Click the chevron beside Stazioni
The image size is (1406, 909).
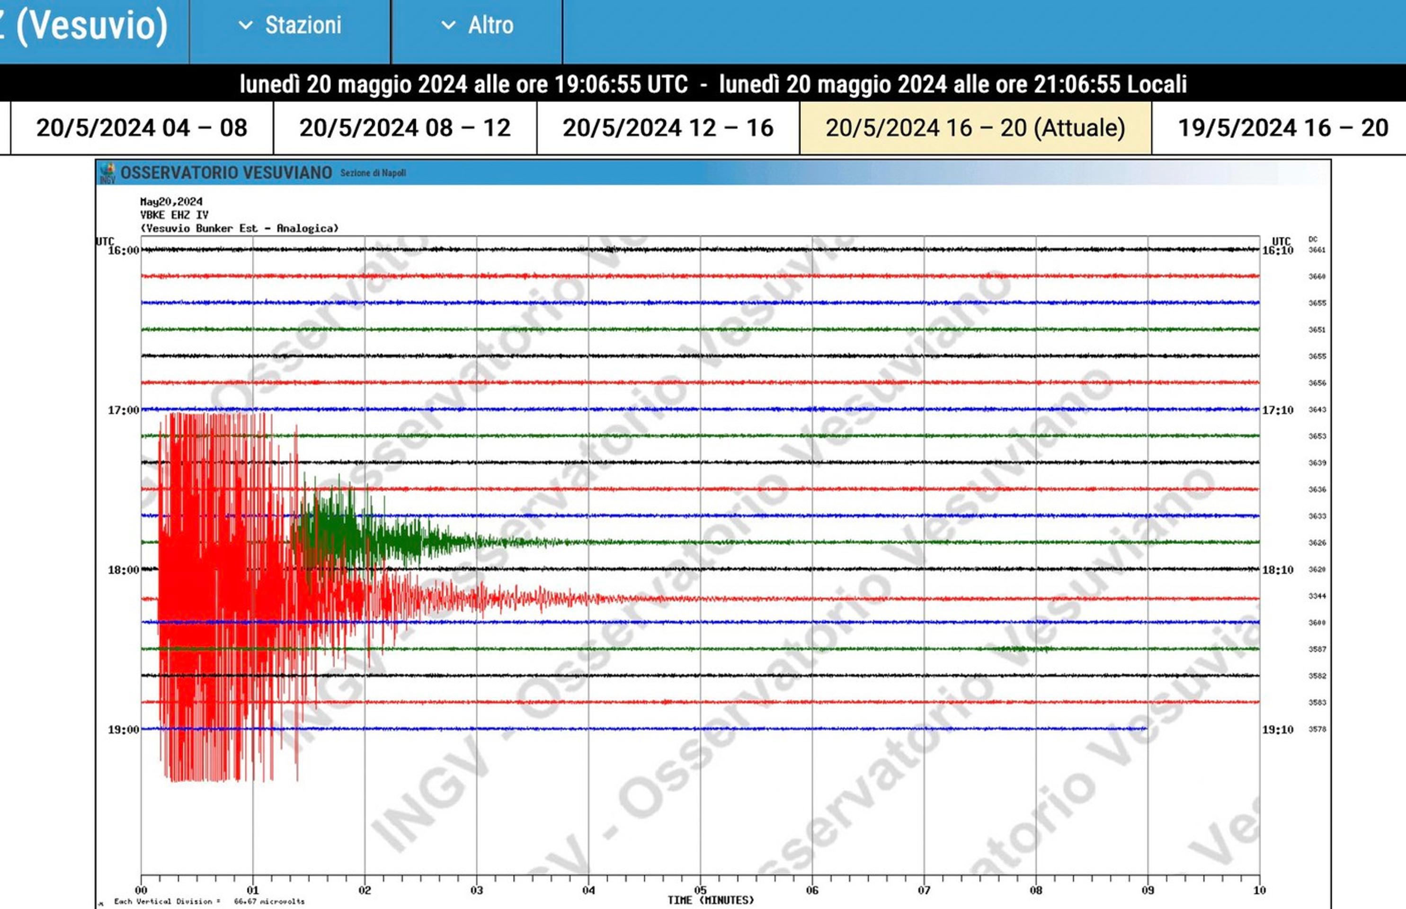point(246,26)
